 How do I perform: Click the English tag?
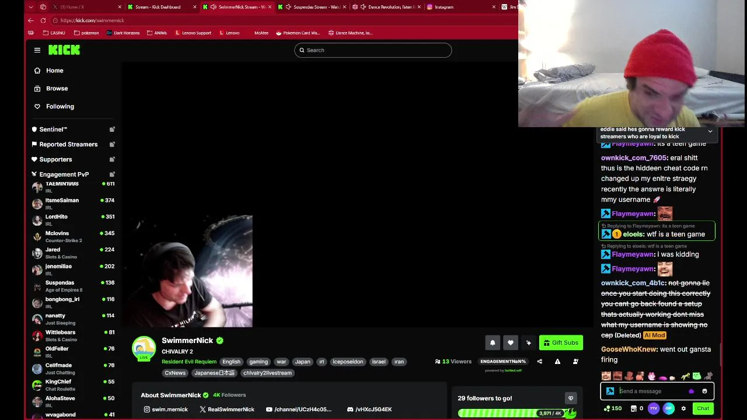(231, 362)
